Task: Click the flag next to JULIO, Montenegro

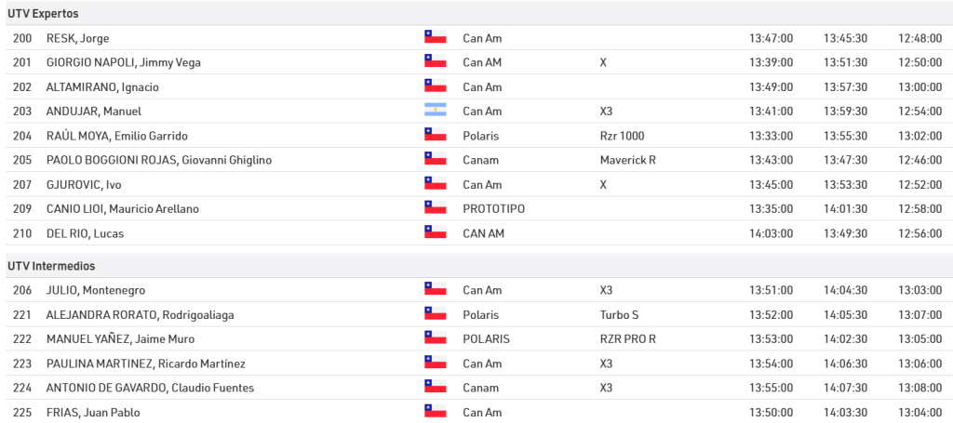Action: click(x=435, y=290)
